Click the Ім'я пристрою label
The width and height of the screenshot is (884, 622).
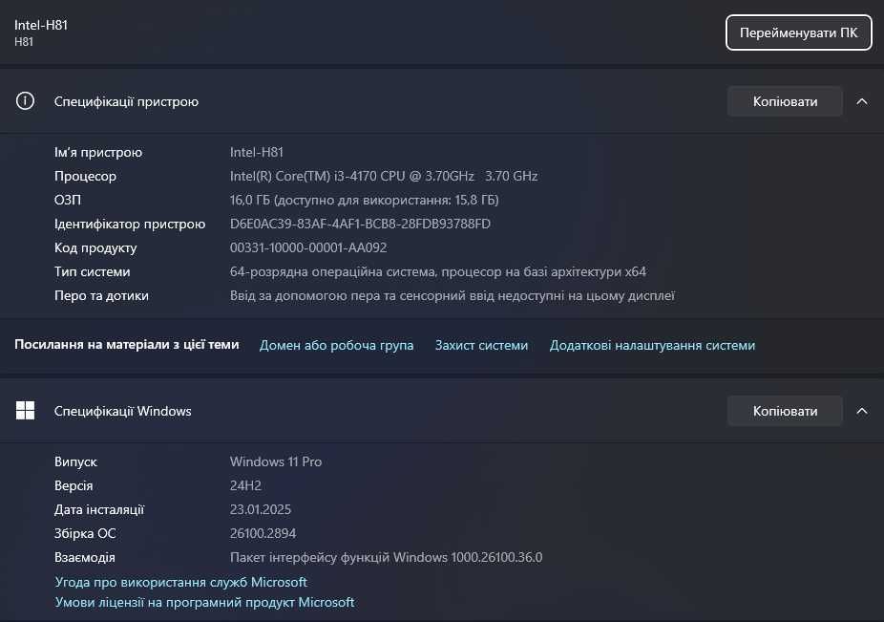pos(98,152)
